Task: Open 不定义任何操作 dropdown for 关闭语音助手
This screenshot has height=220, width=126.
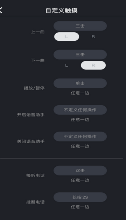Action: click(80, 136)
